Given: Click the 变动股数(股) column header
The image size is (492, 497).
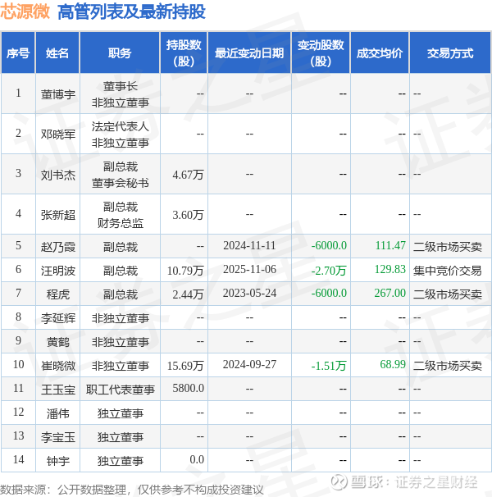Looking at the screenshot, I should (x=321, y=53).
